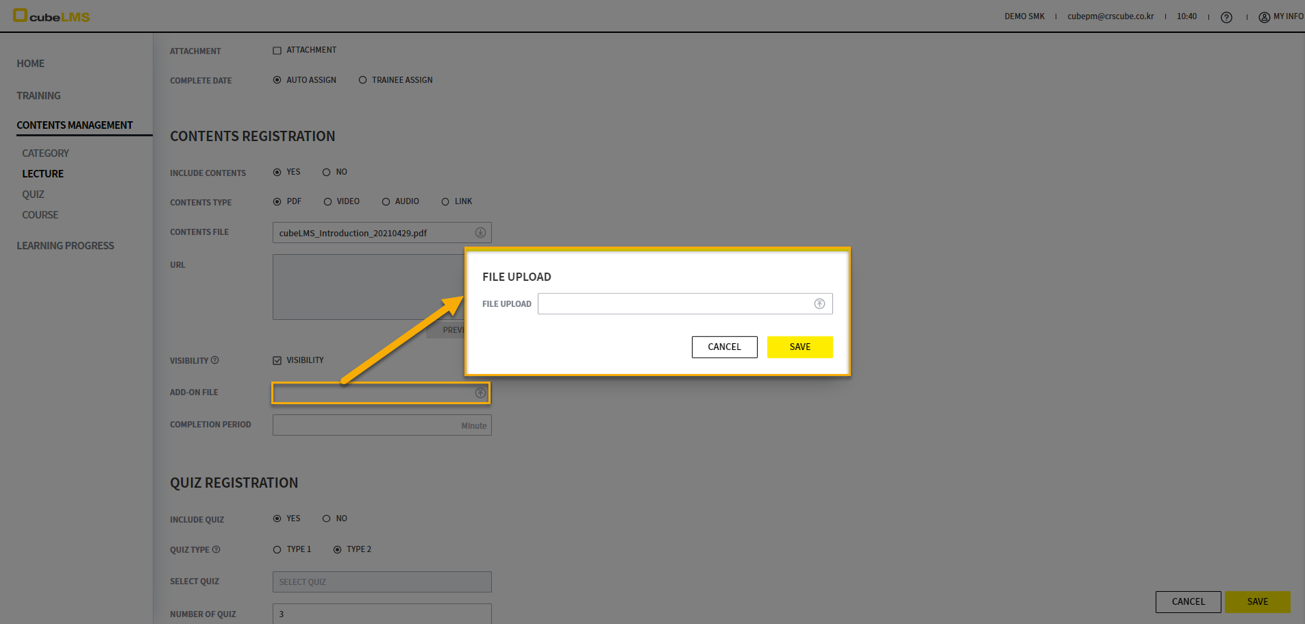
Task: Open My Info user profile icon
Action: coord(1264,17)
